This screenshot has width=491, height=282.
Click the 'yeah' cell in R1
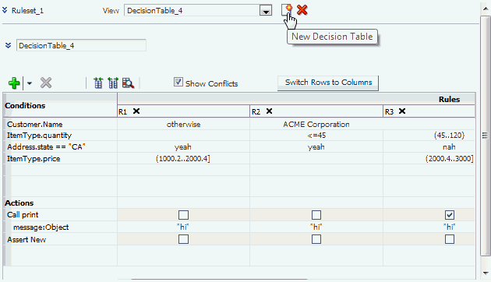183,146
